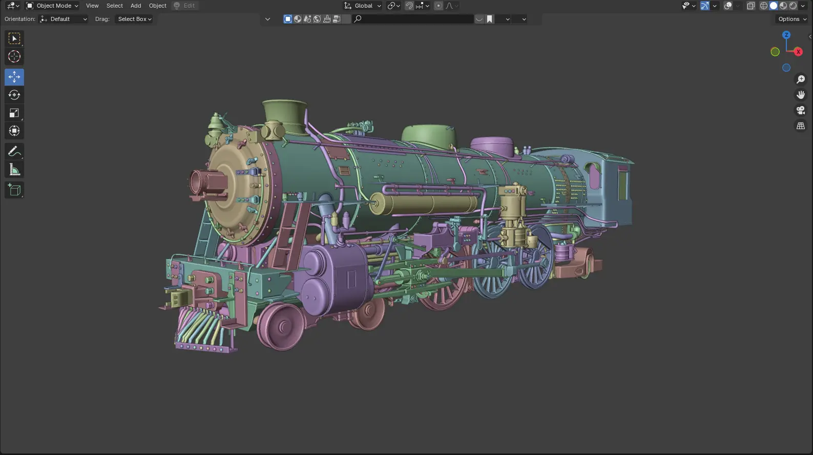The image size is (813, 455).
Task: Activate the 3D Cursor tool
Action: 14,56
